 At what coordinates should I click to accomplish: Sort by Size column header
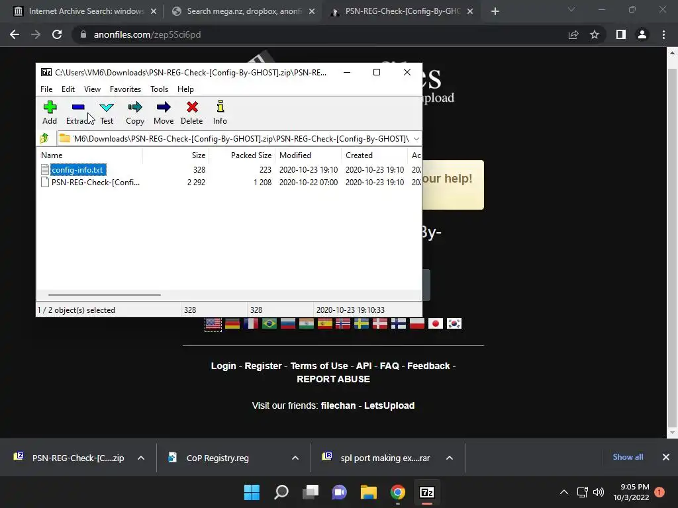tap(176, 155)
